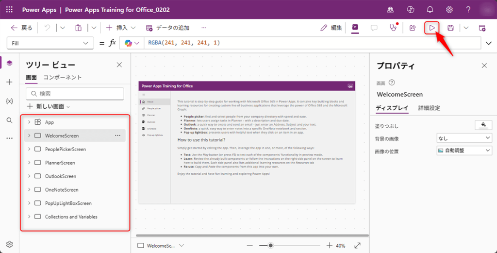Close the ツリー ビュー panel

pyautogui.click(x=119, y=65)
